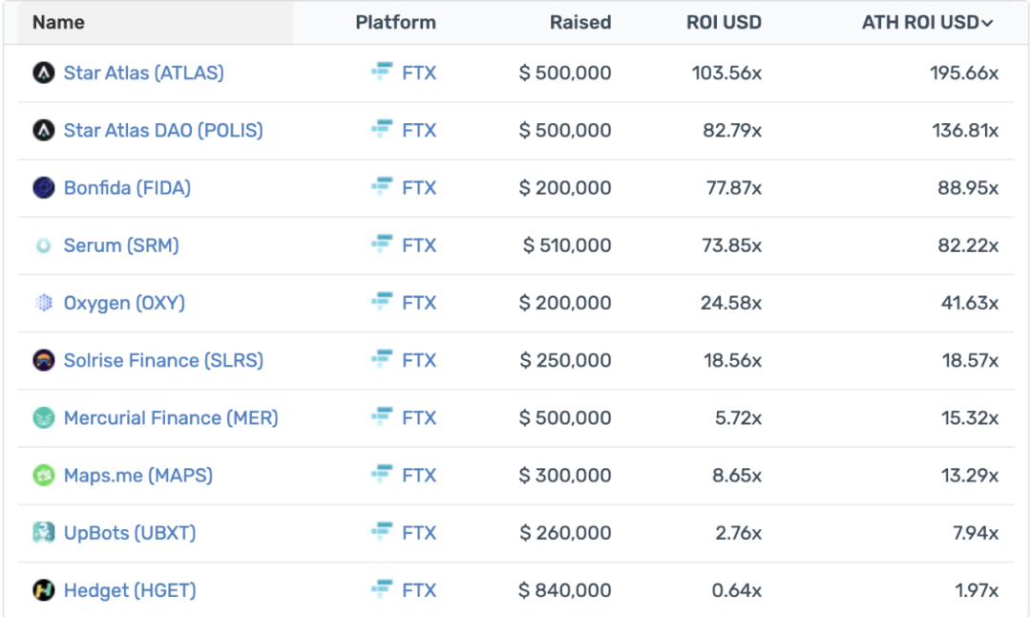Click the UpBots token logo icon
The image size is (1031, 617).
click(44, 532)
